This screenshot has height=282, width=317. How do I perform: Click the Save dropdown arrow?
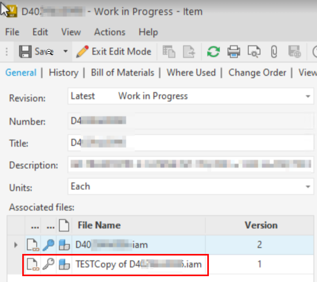tap(65, 51)
